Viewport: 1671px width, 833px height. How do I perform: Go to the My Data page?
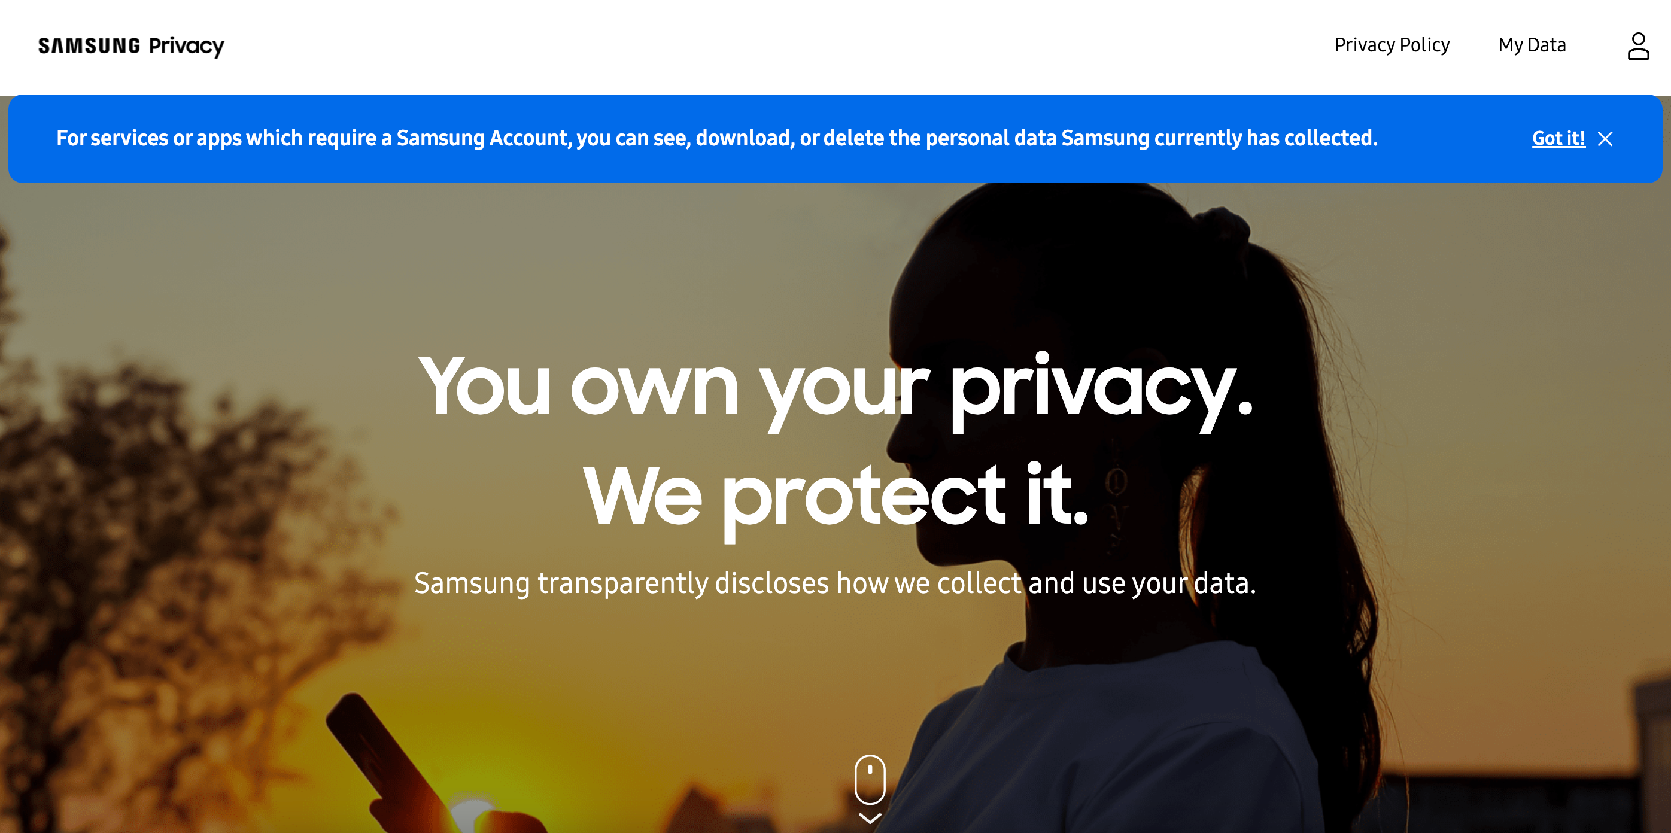pos(1532,45)
